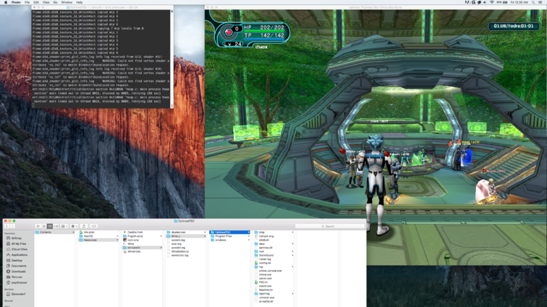Expand the dosdevices folder arrow
Image resolution: width=547 pixels, height=307 pixels.
(x=204, y=232)
